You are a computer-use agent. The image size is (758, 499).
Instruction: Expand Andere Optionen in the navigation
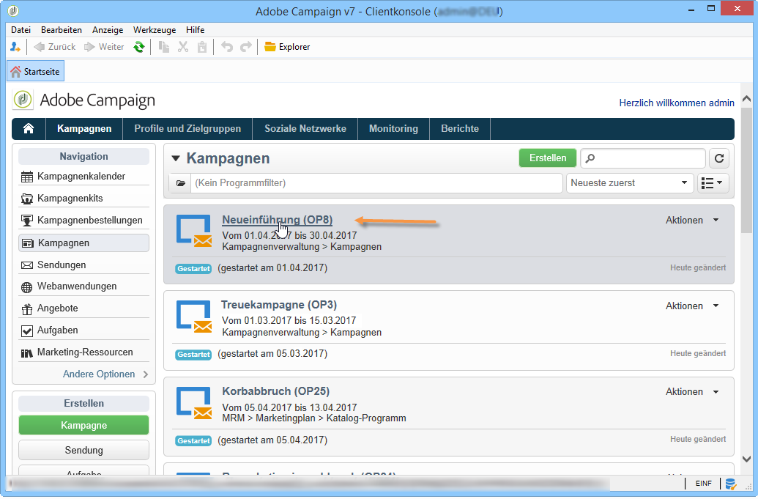105,374
